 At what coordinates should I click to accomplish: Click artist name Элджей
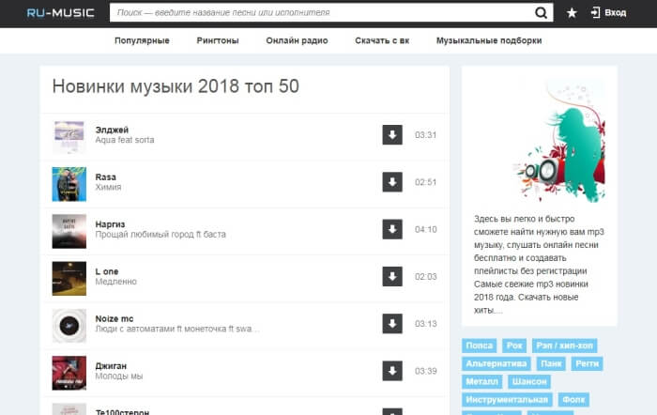pyautogui.click(x=112, y=130)
